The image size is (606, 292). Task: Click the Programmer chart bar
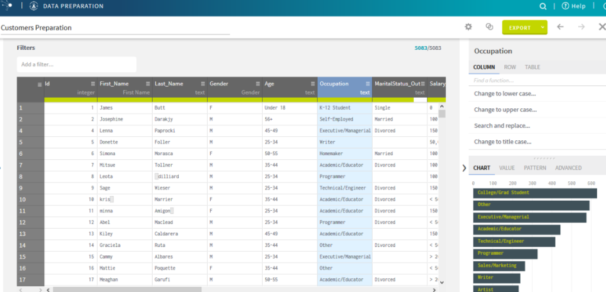point(505,254)
